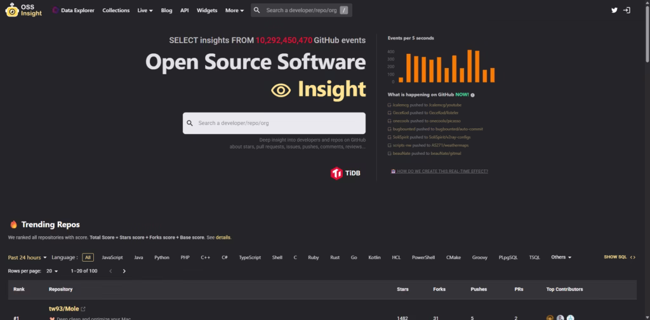Click the large hero search field
650x320 pixels.
pos(274,123)
